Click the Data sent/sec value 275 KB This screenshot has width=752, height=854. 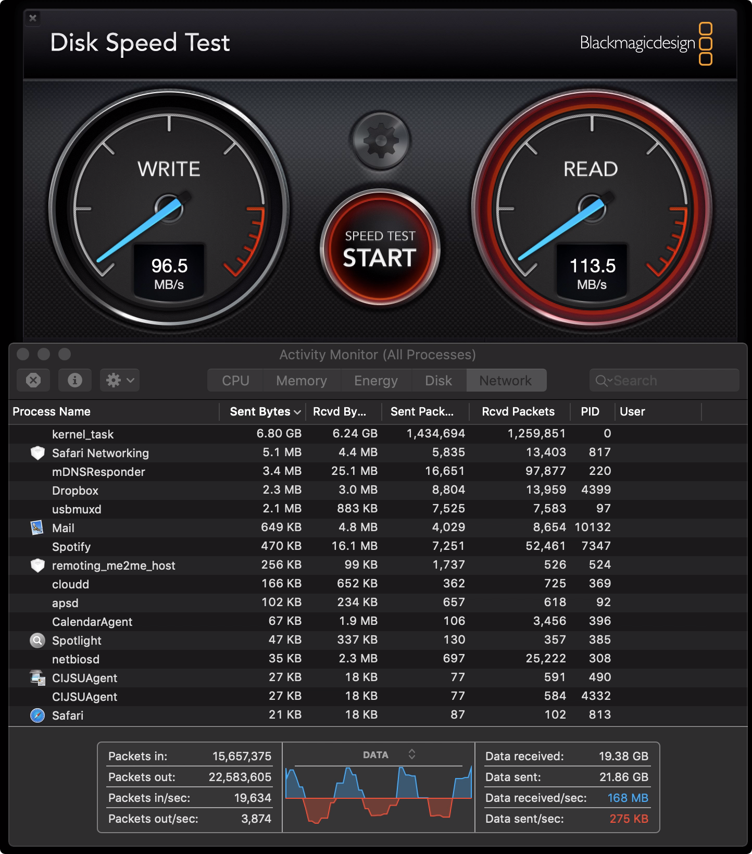point(629,819)
